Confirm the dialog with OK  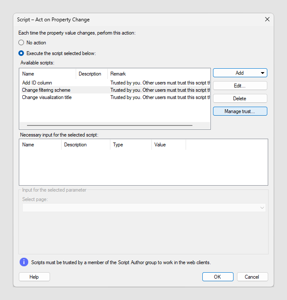click(218, 277)
